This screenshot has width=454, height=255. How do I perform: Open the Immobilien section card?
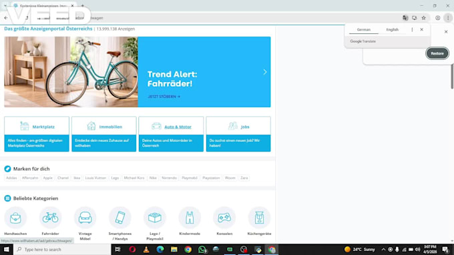pos(104,134)
